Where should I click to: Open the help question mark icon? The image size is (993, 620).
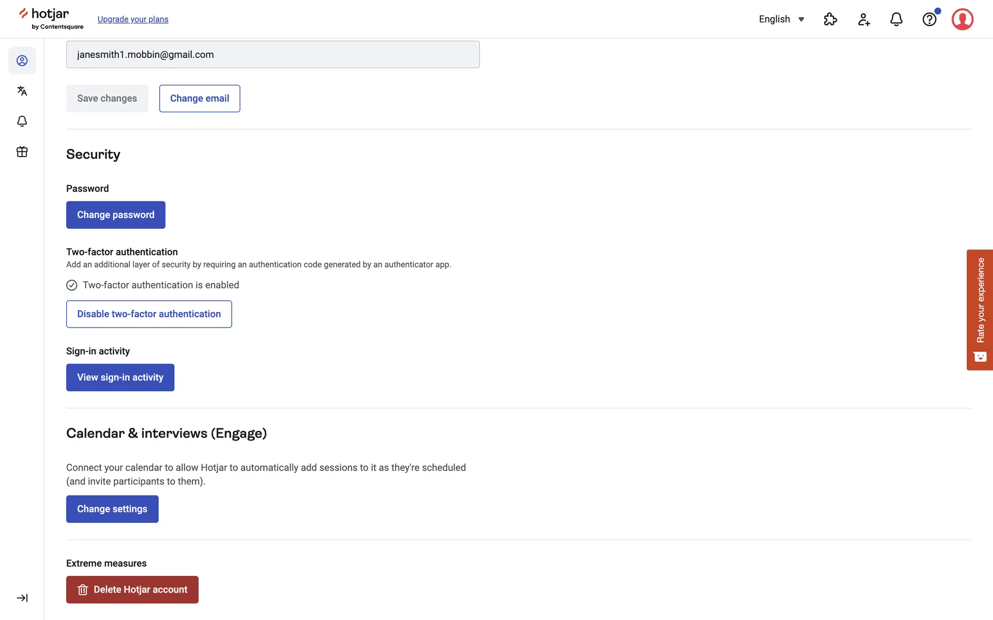tap(929, 19)
